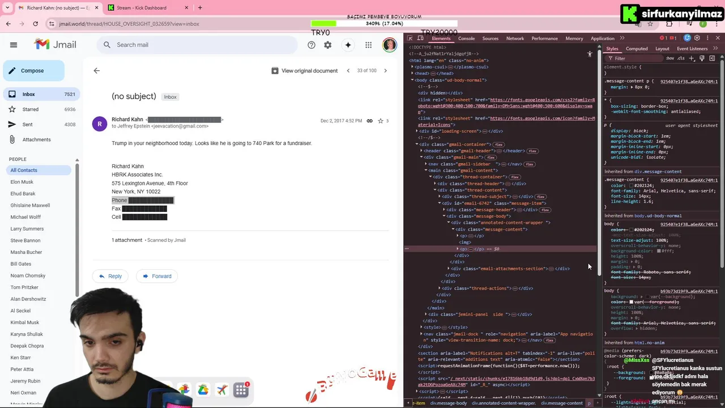This screenshot has width=725, height=408.
Task: Click the Forward button
Action: pos(157,276)
